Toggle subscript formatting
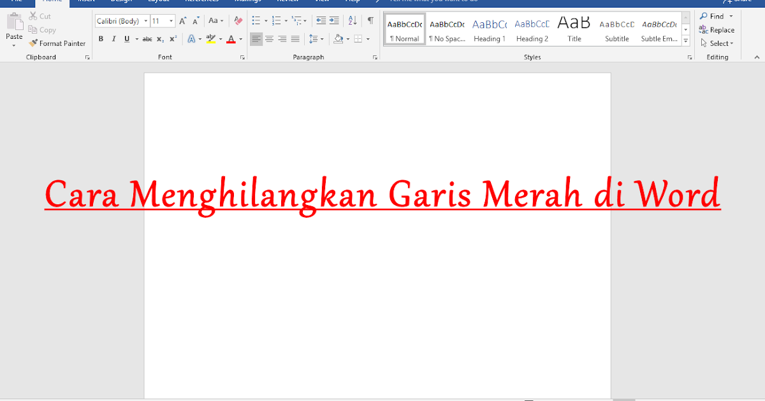The width and height of the screenshot is (765, 401). 161,39
